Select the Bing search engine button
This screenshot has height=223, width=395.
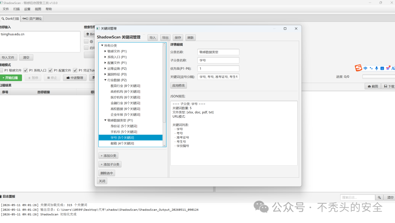click(90, 34)
